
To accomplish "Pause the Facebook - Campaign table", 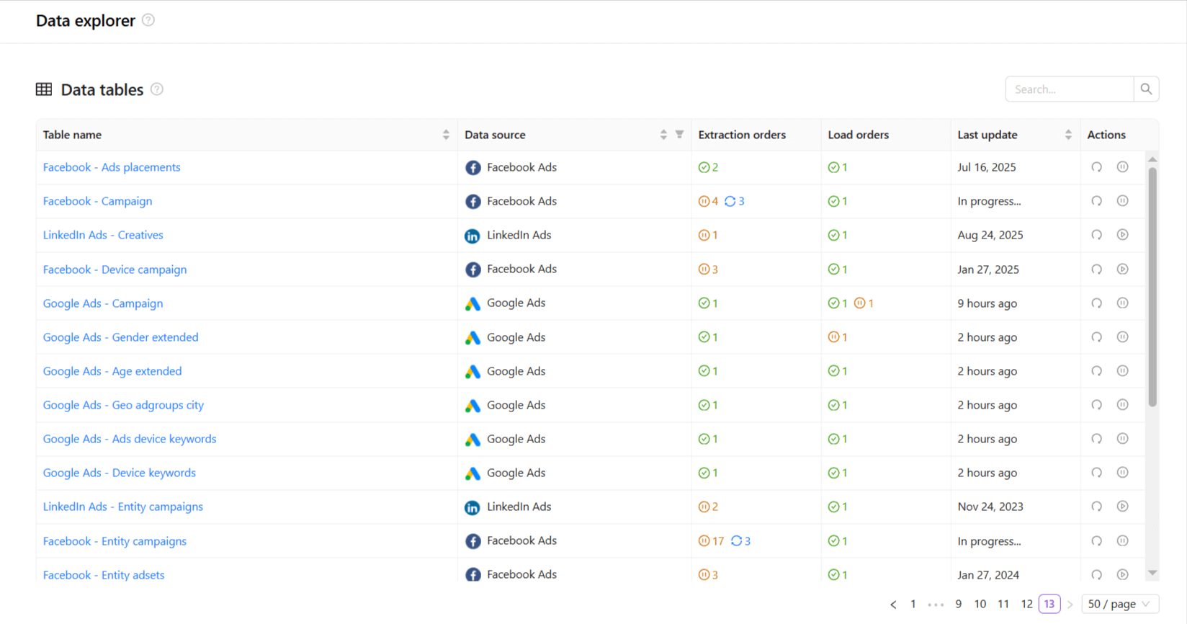I will [1122, 201].
